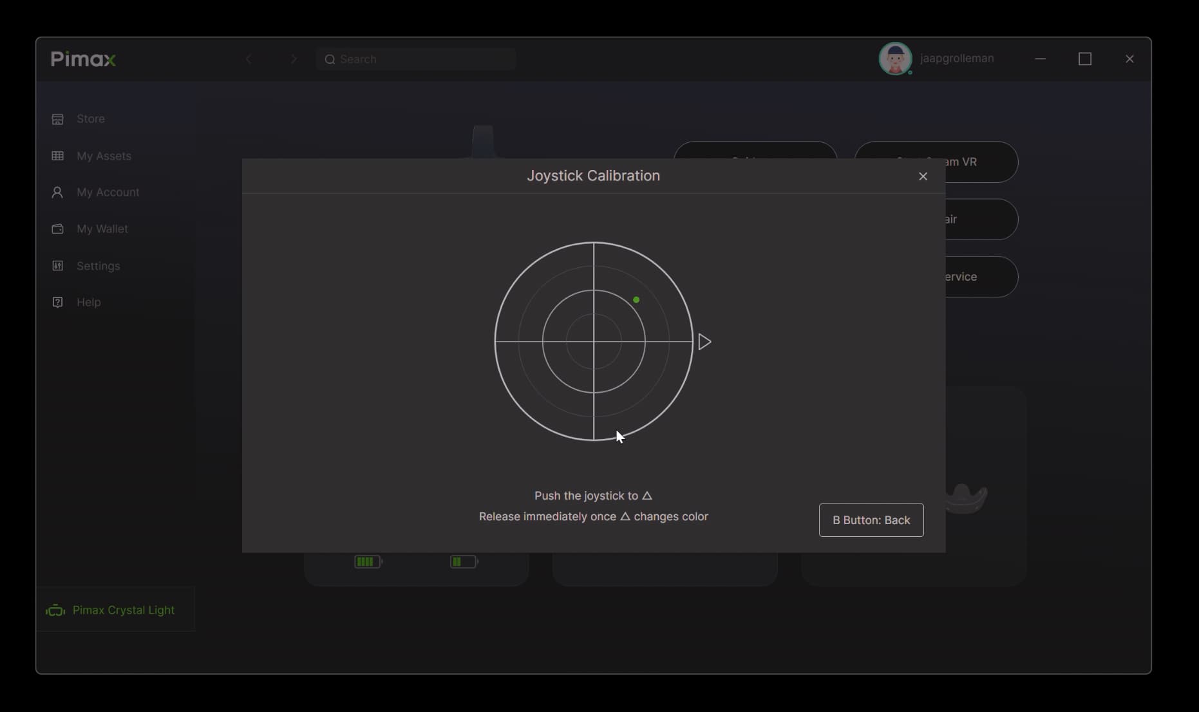Open My Assets grid icon
Viewport: 1199px width, 712px height.
point(57,156)
